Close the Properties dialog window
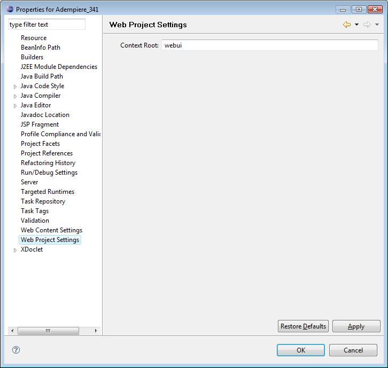The image size is (388, 368). [x=375, y=10]
